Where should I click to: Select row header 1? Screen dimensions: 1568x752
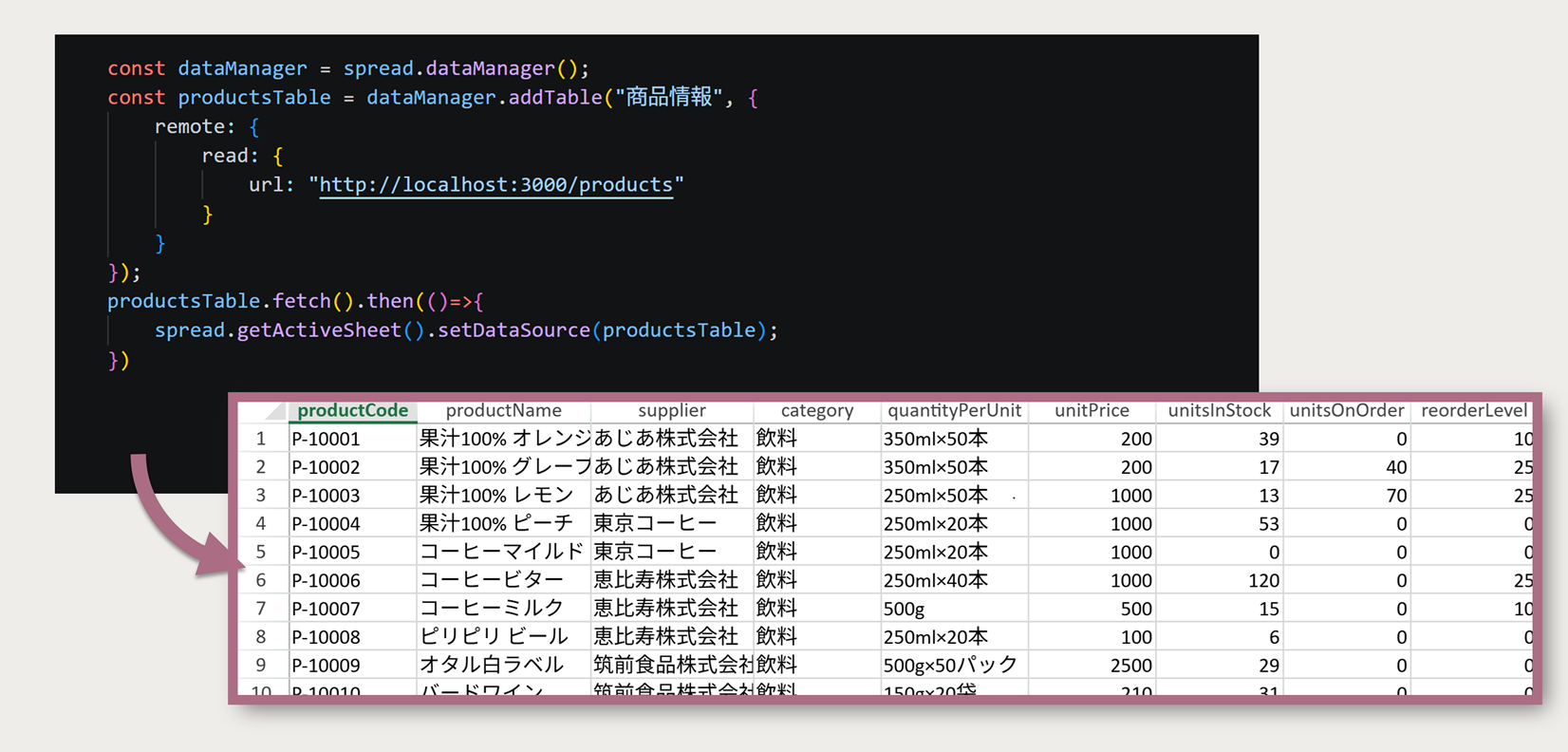(x=261, y=439)
